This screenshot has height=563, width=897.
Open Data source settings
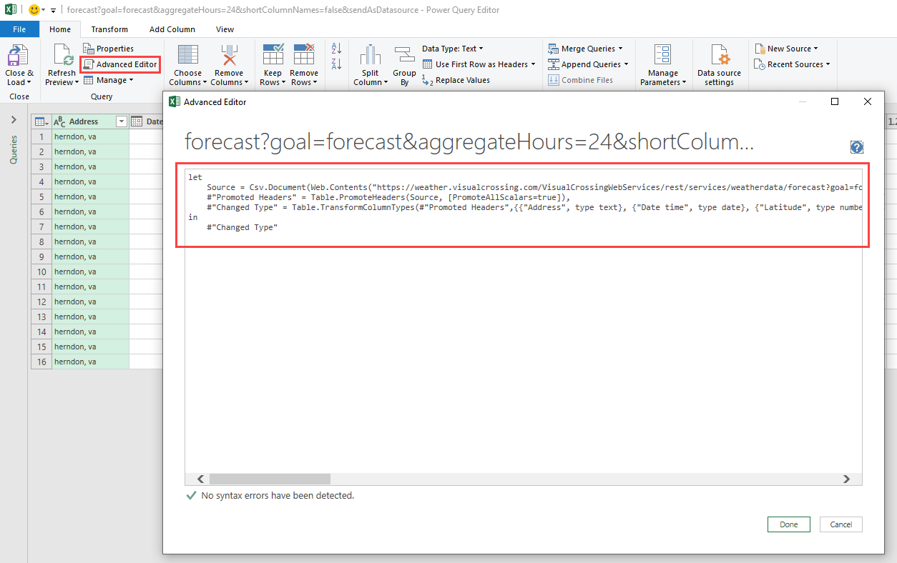point(719,56)
